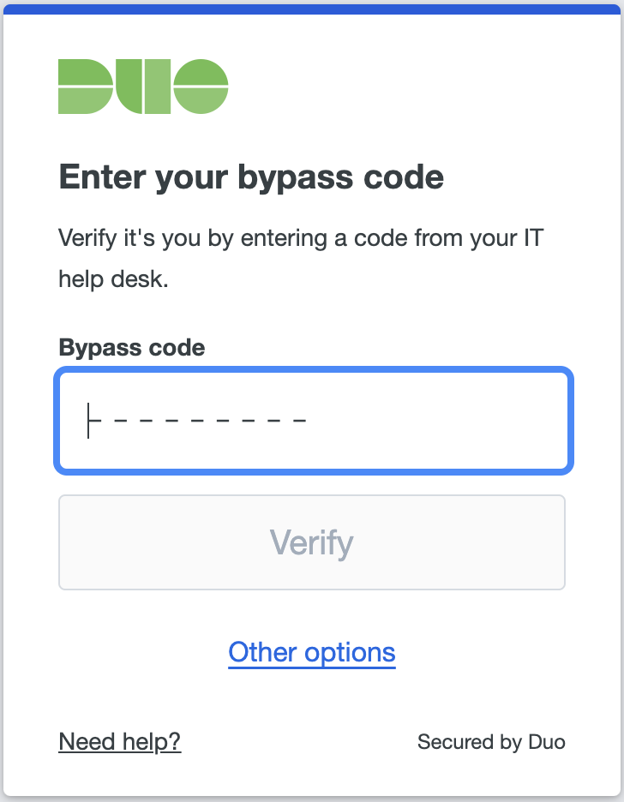Click the text cursor inside the code field
This screenshot has width=624, height=802.
[x=89, y=420]
